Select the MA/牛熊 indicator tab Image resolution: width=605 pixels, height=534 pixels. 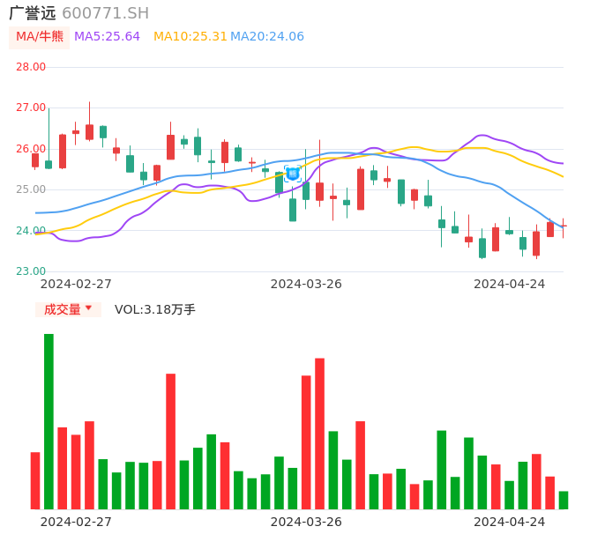[x=40, y=37]
